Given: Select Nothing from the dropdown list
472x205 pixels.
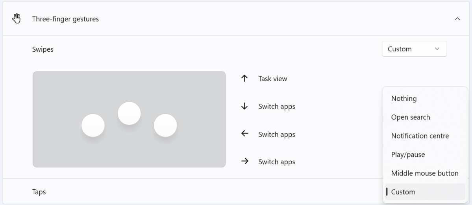Looking at the screenshot, I should pos(425,98).
